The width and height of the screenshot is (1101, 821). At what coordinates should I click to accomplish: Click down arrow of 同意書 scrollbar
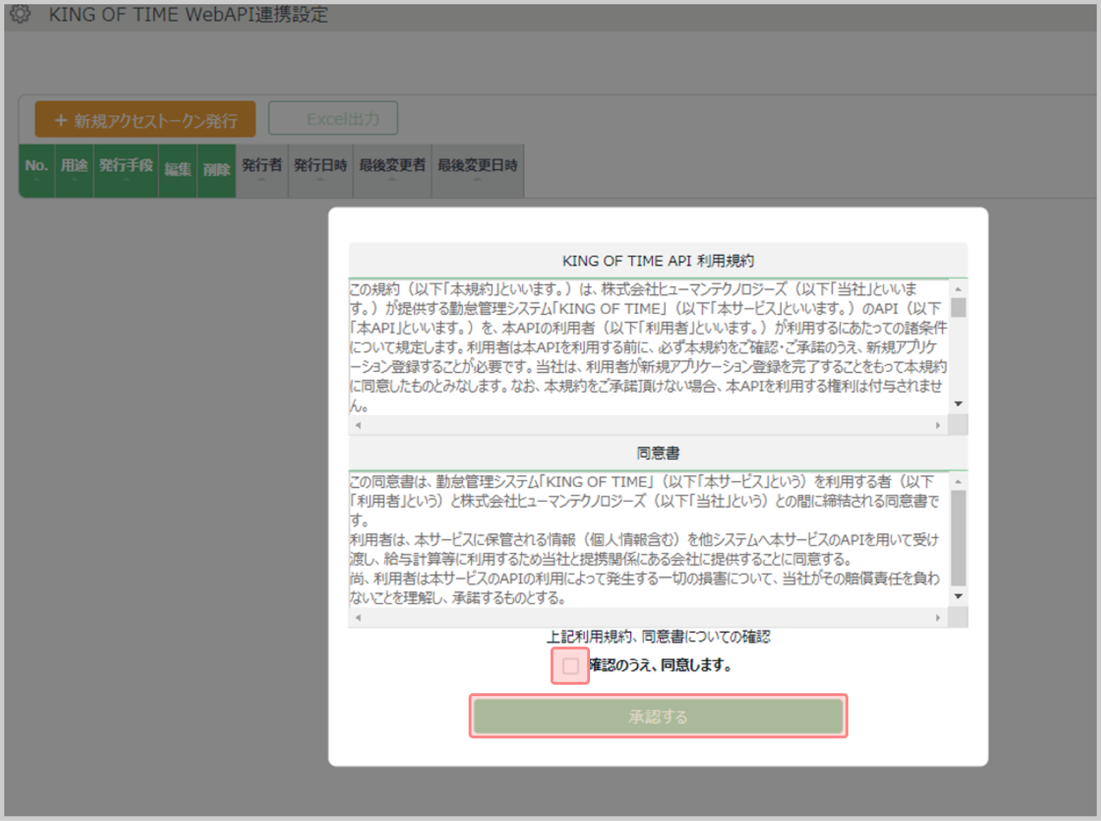coord(958,597)
